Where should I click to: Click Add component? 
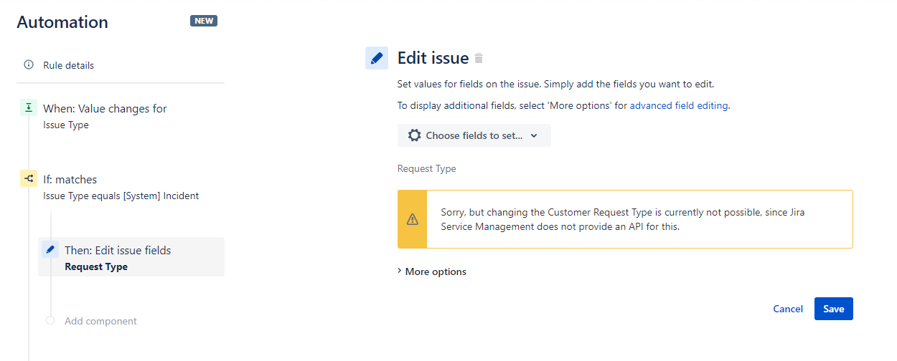100,321
